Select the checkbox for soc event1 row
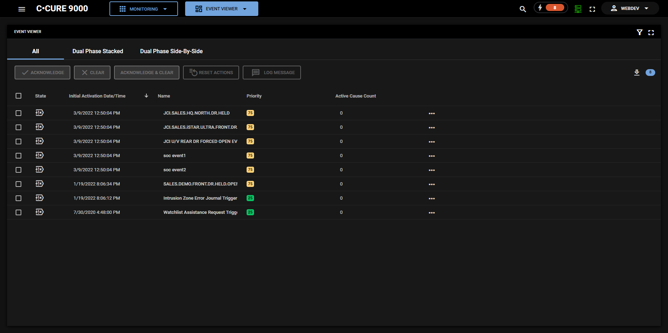Viewport: 668px width, 333px height. tap(18, 155)
